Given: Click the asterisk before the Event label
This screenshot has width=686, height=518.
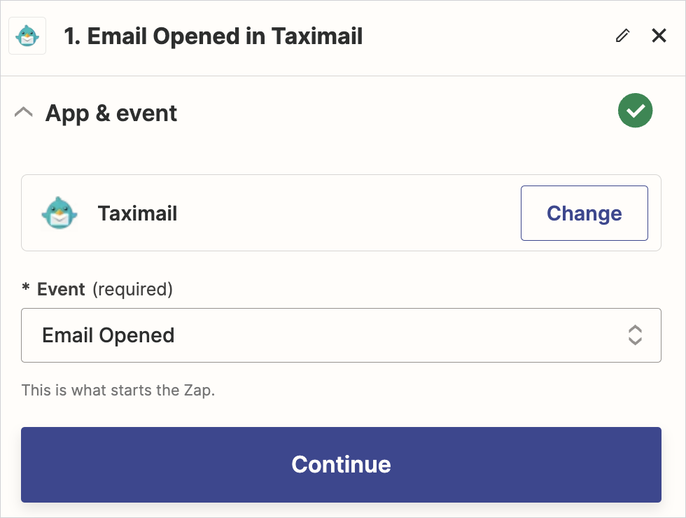Looking at the screenshot, I should [x=26, y=289].
